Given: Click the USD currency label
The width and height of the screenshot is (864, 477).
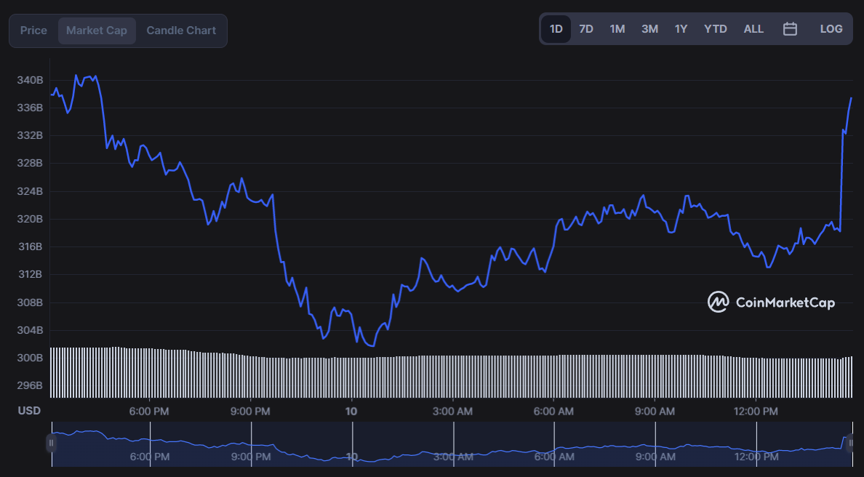Looking at the screenshot, I should [x=29, y=410].
